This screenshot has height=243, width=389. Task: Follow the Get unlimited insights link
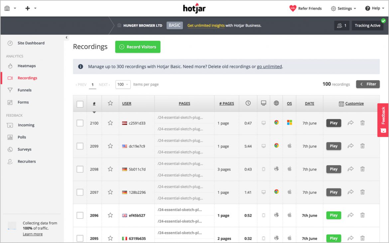206,26
